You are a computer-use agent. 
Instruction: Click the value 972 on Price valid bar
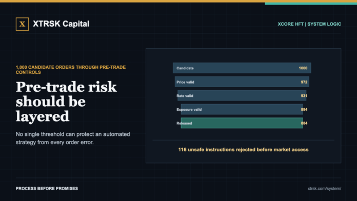304,82
